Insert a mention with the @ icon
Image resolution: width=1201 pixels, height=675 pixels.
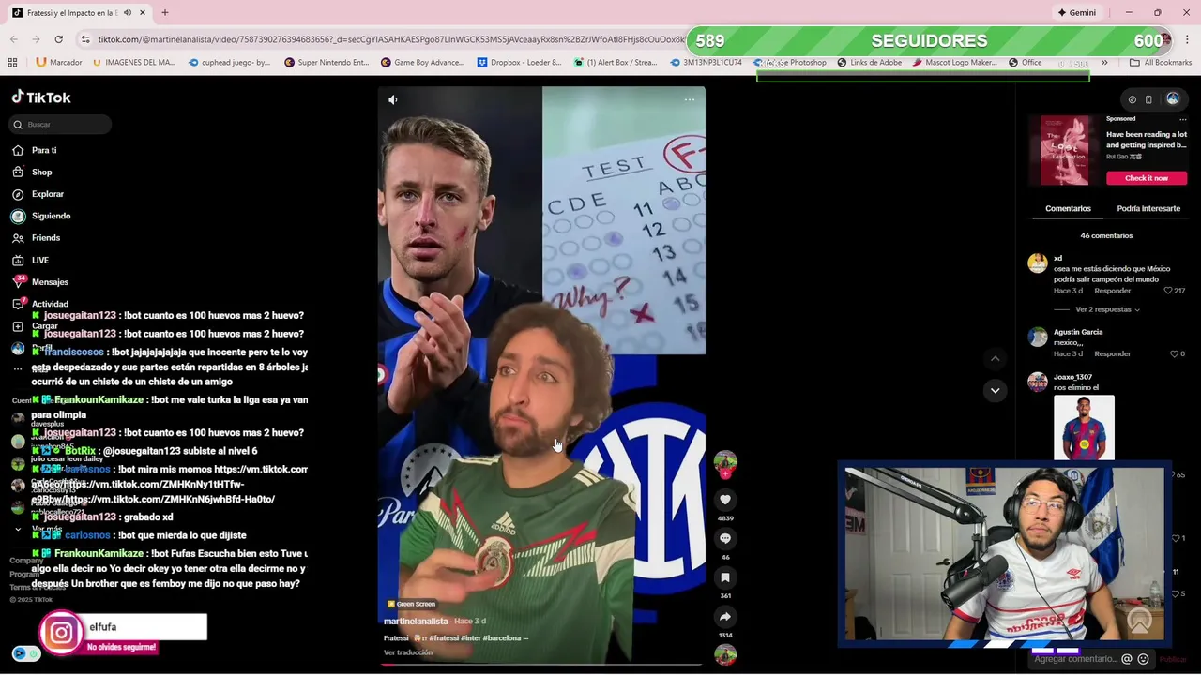click(x=1127, y=659)
